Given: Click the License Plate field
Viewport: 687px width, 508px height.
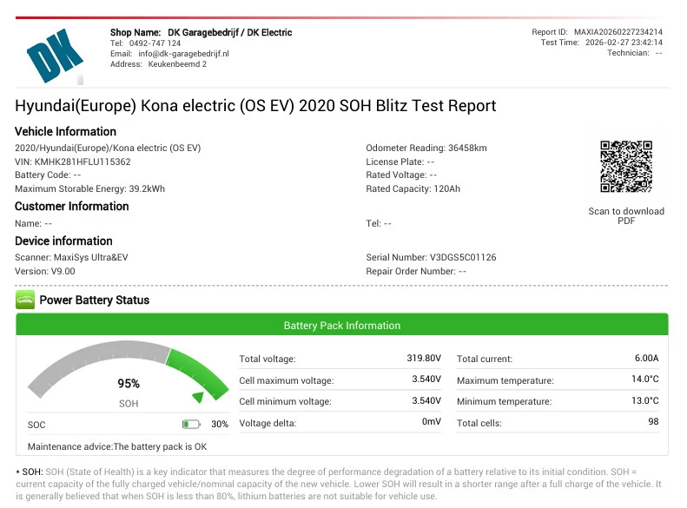Looking at the screenshot, I should tap(400, 162).
